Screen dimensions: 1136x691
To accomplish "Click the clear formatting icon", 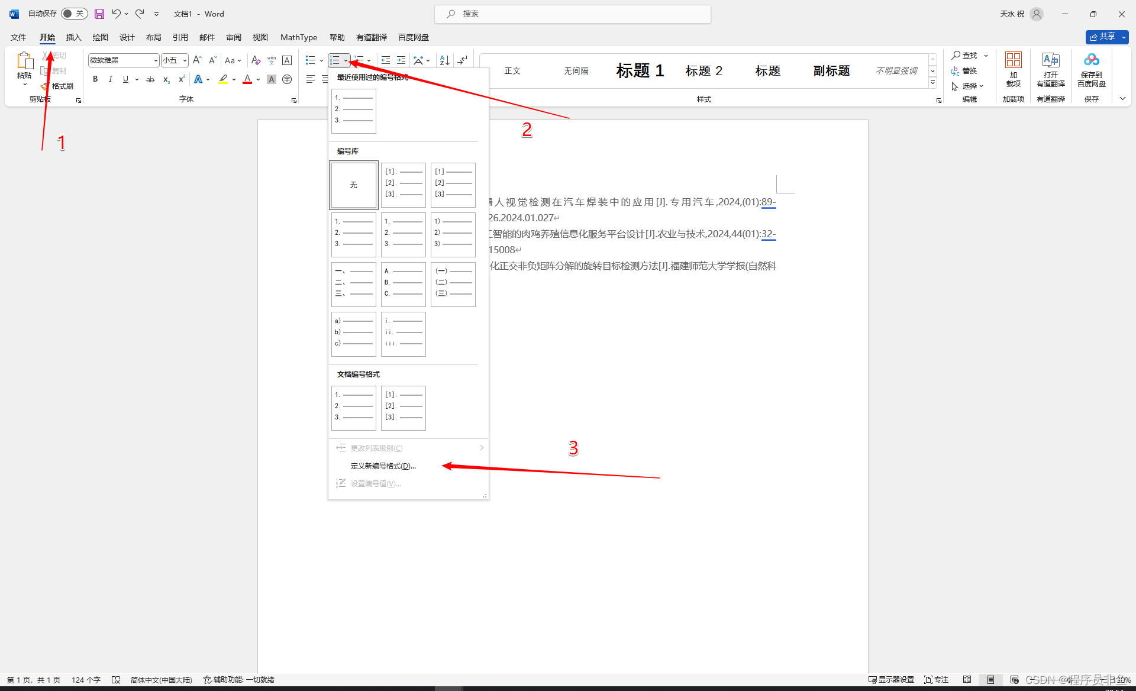I will tap(256, 60).
